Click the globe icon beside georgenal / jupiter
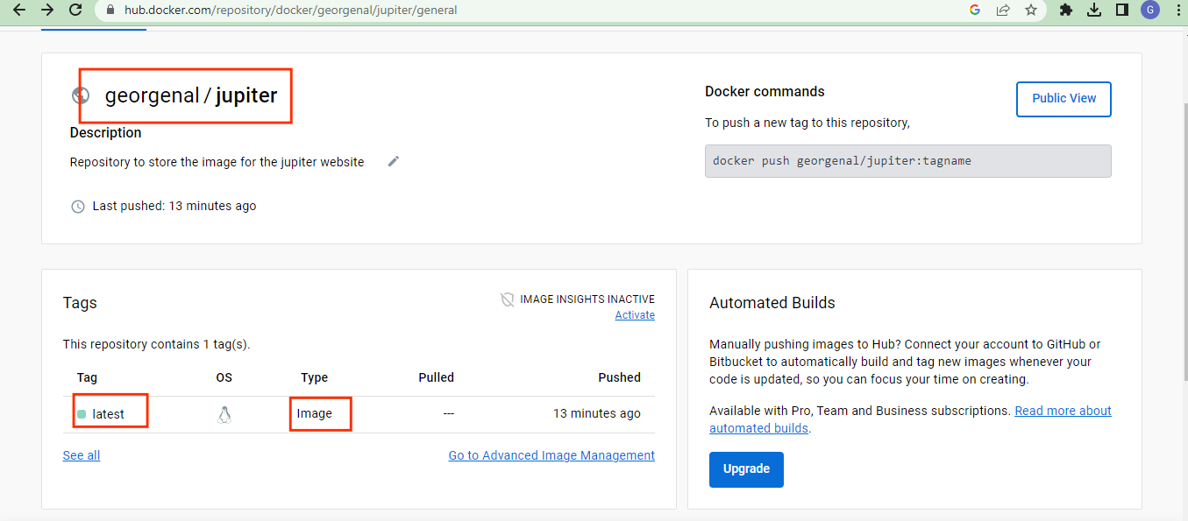The image size is (1188, 521). coord(81,95)
